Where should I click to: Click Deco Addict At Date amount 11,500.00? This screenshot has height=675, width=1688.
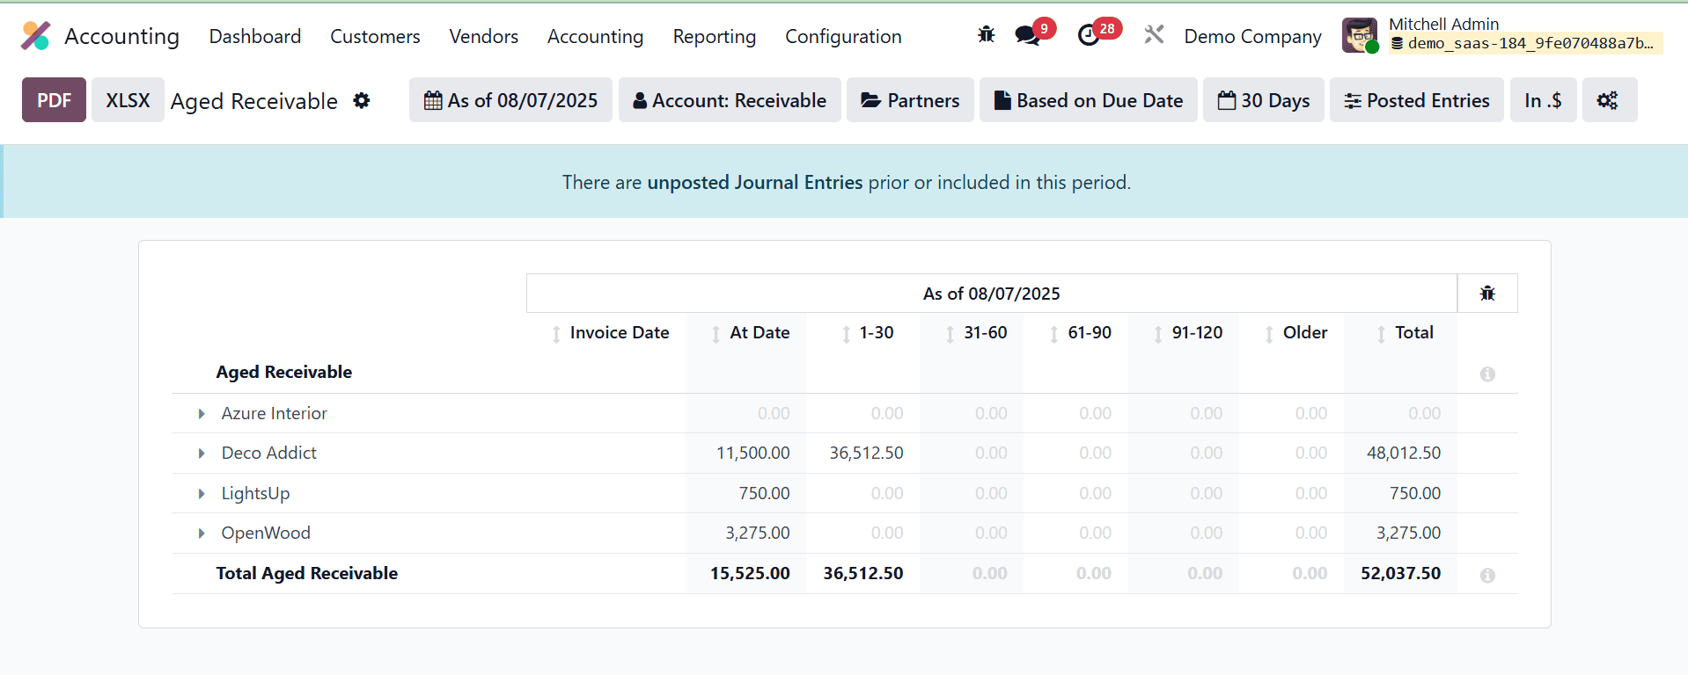[752, 454]
